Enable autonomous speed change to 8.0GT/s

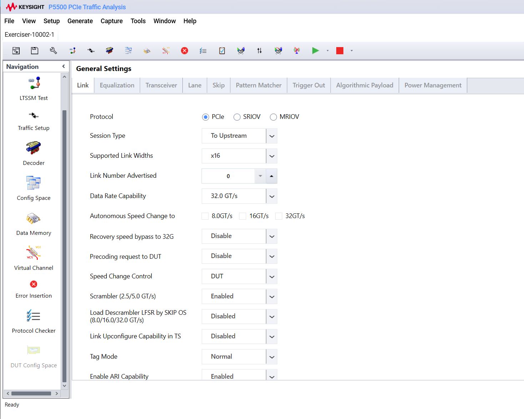205,216
